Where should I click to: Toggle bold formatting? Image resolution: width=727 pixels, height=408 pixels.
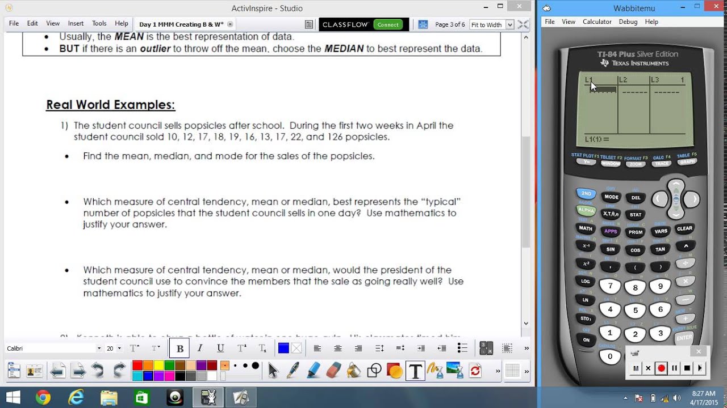pyautogui.click(x=180, y=348)
